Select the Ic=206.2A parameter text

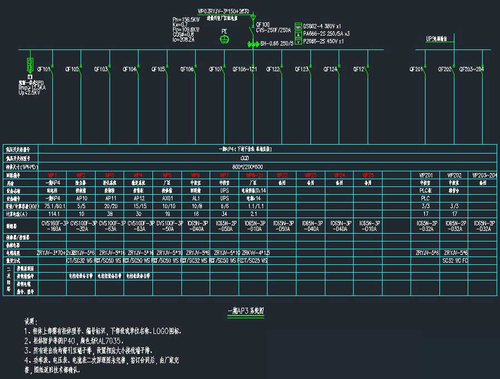pyautogui.click(x=184, y=40)
